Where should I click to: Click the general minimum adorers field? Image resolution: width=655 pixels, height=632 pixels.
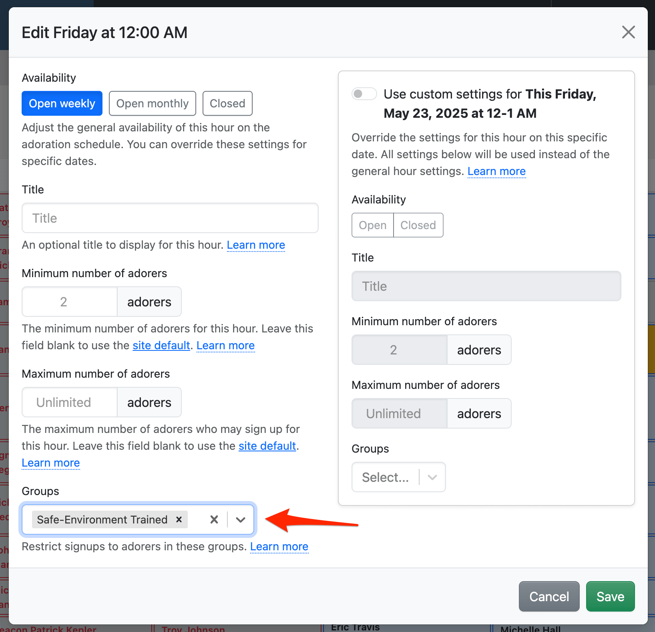pos(70,302)
